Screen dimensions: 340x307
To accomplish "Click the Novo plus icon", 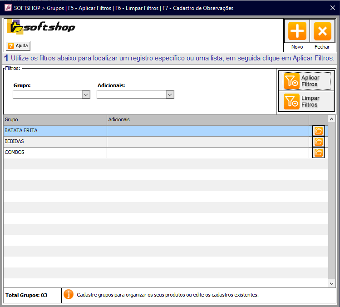I will (x=297, y=31).
